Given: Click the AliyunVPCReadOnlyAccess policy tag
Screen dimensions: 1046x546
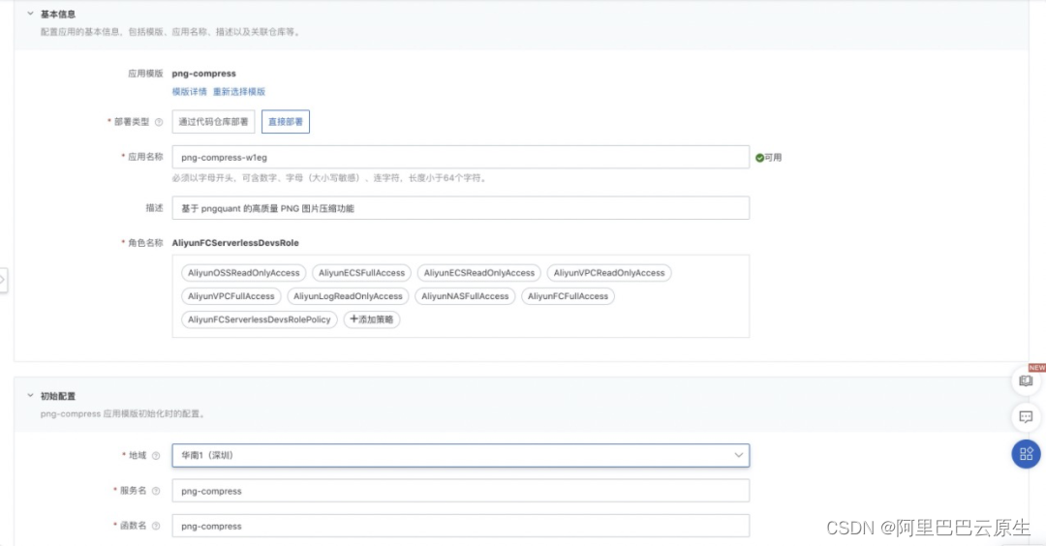Looking at the screenshot, I should tap(609, 273).
